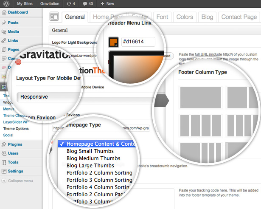Viewport: 261px width, 209px height.
Task: Click the Dashboard home icon
Action: [4, 12]
